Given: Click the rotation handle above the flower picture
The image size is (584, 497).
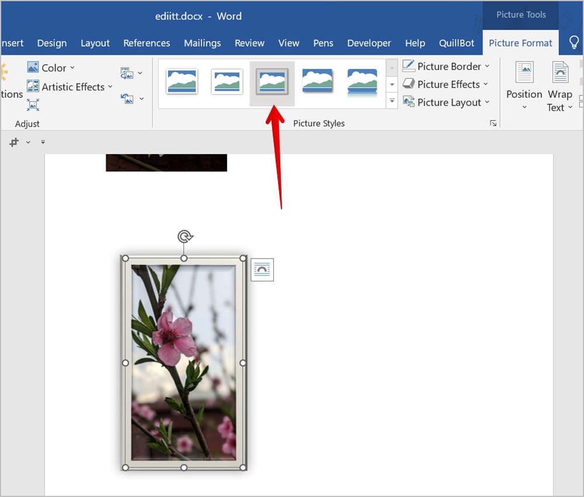Looking at the screenshot, I should [185, 236].
